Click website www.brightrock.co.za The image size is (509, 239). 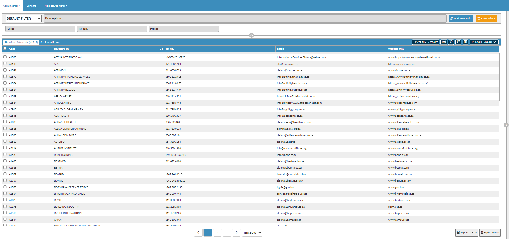[401, 194]
